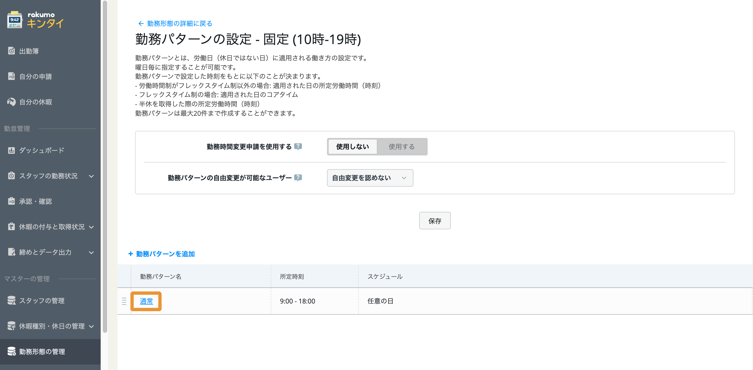Select 使用する toggle option
The width and height of the screenshot is (753, 370).
402,146
